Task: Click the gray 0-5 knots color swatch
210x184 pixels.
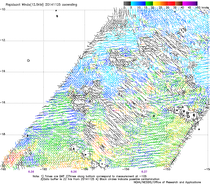Action: 127,3
